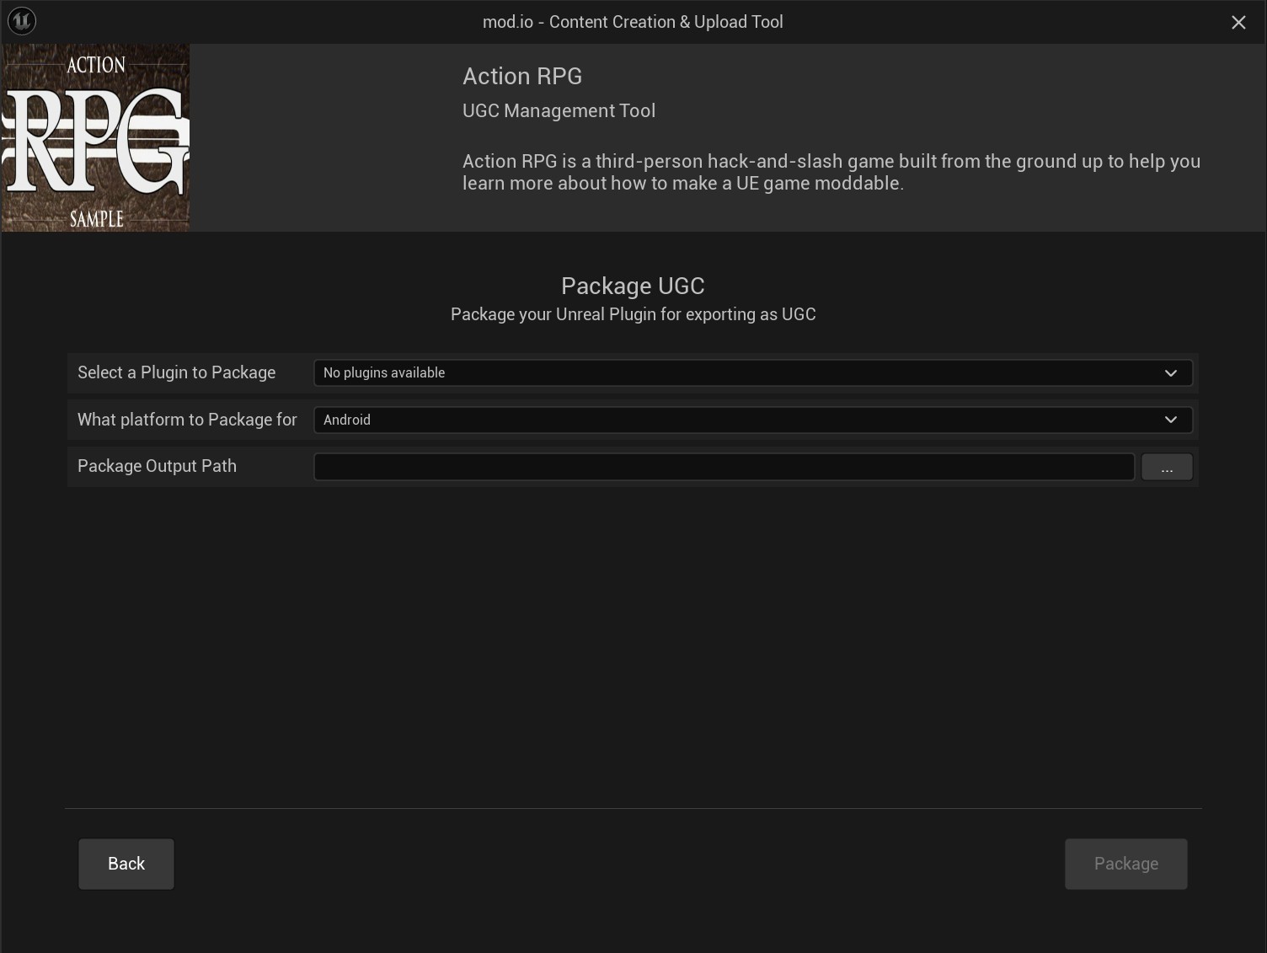Click the 'Package UGC' heading
This screenshot has width=1267, height=953.
(633, 286)
